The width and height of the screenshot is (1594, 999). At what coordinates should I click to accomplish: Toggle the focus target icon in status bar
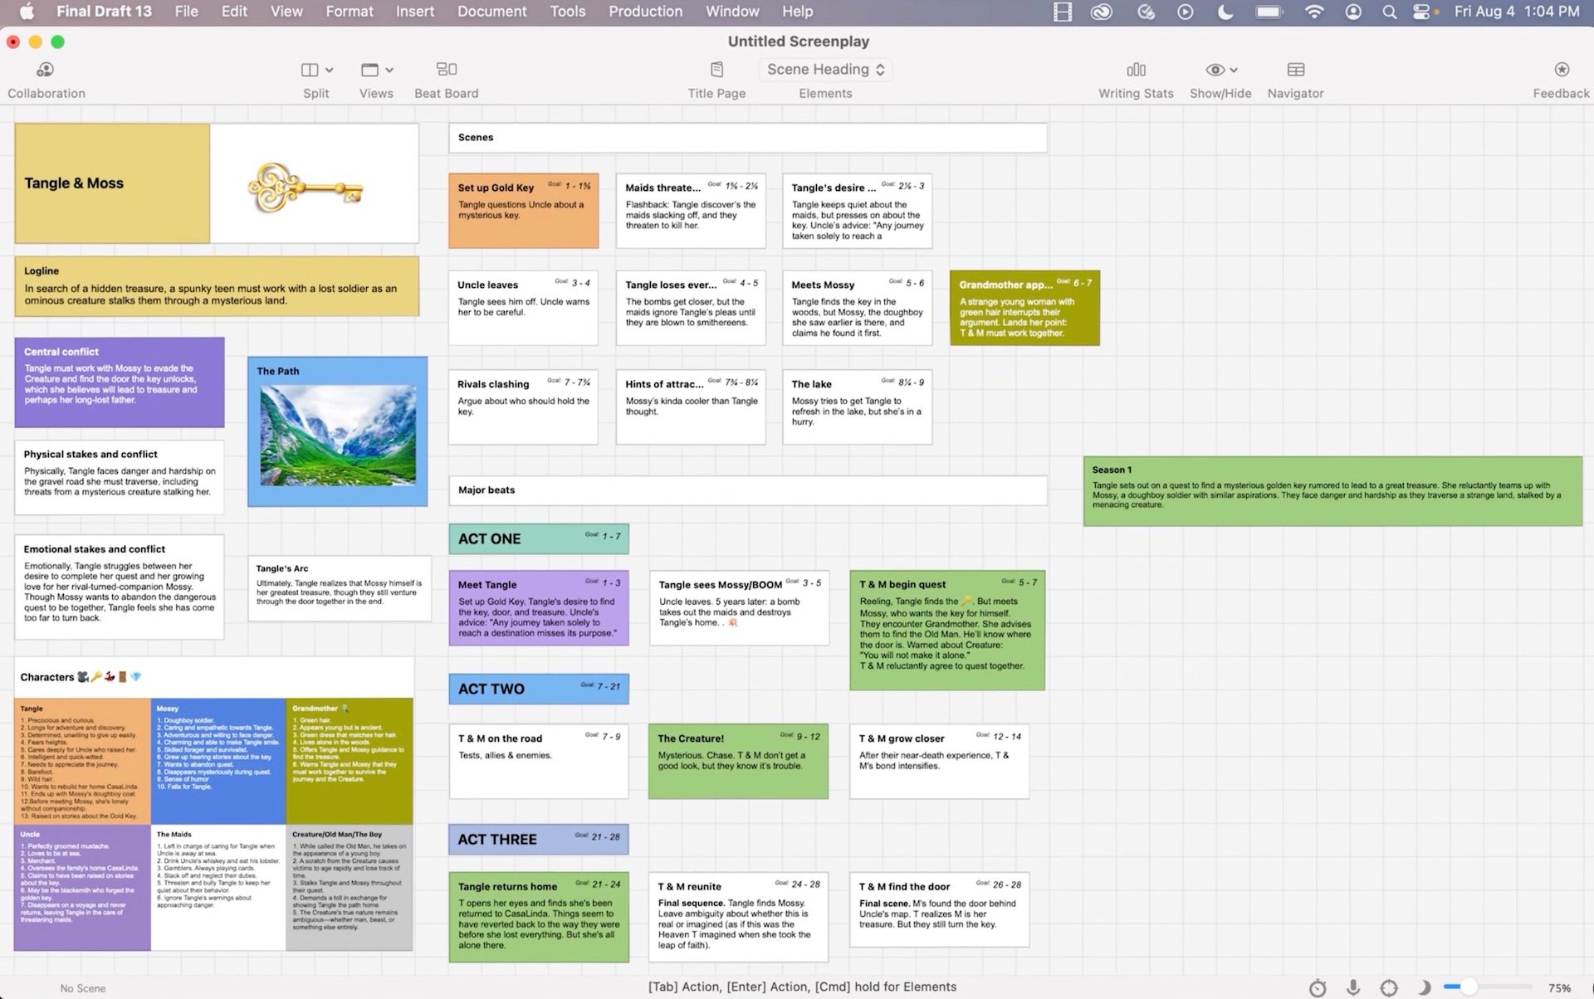(x=1389, y=988)
